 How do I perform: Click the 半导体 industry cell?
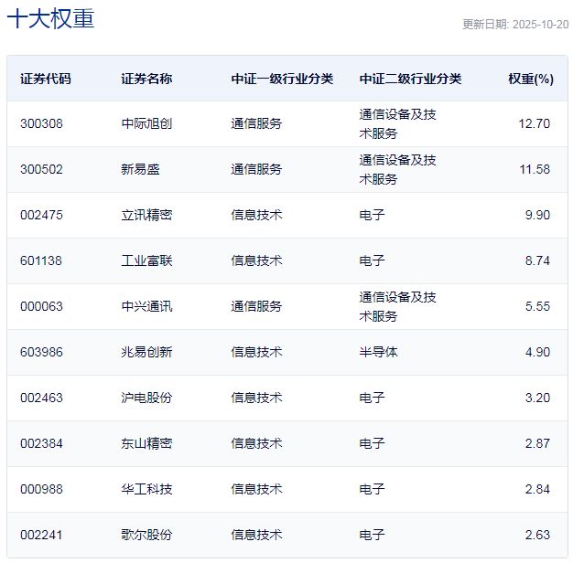[x=379, y=352]
